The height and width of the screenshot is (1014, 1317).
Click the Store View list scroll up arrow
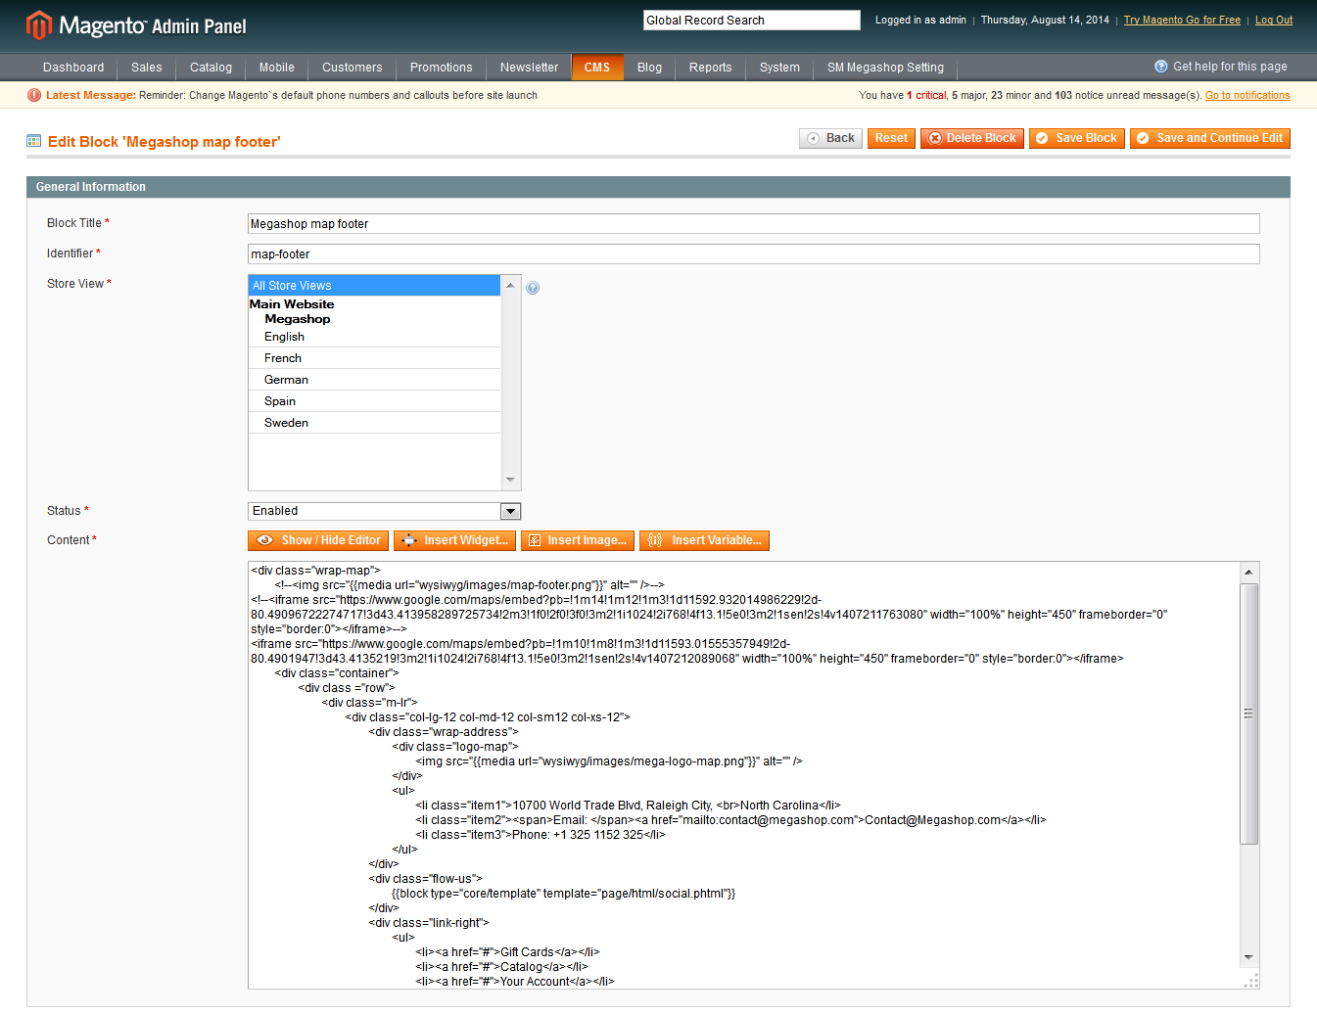510,286
